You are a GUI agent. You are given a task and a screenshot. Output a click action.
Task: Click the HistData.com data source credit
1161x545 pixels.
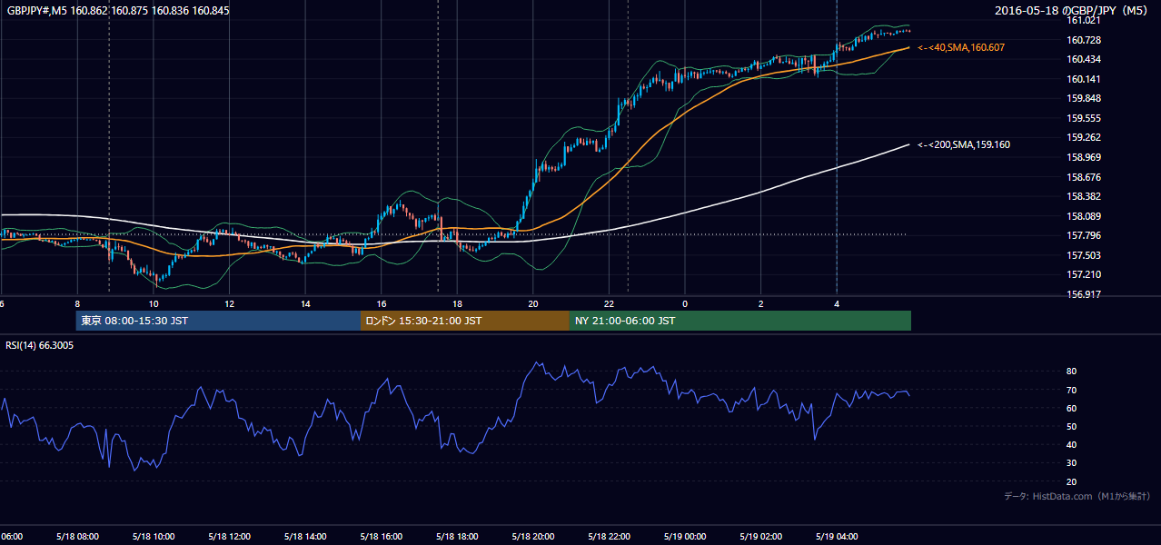click(x=1077, y=496)
